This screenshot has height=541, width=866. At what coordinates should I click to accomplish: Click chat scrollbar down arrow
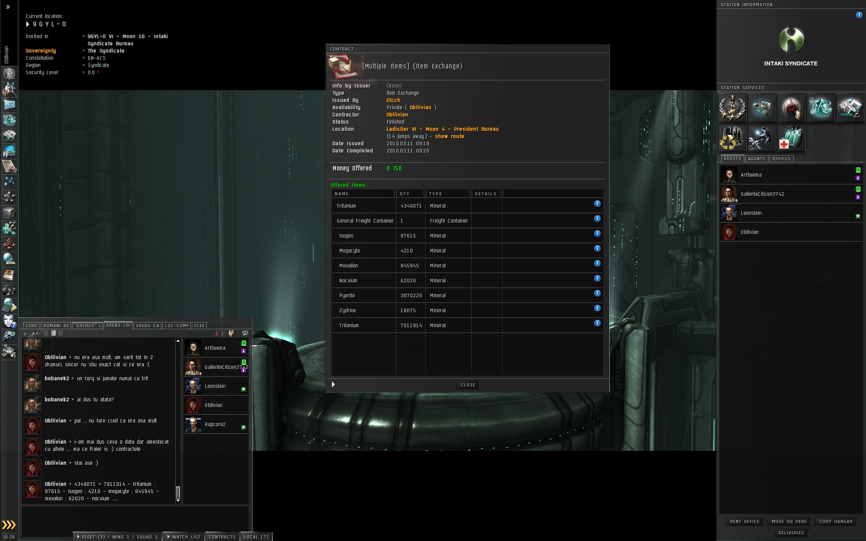(178, 501)
